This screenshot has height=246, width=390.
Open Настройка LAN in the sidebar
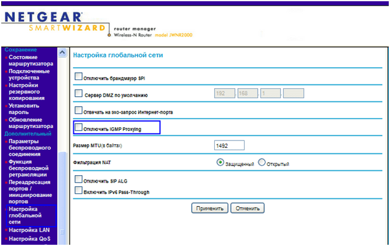29,230
